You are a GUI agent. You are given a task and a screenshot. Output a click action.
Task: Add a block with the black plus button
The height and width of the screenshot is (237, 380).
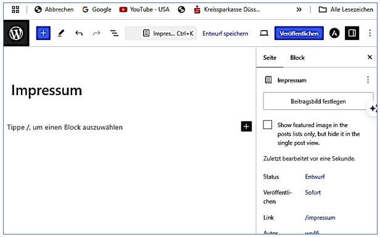[x=246, y=127]
